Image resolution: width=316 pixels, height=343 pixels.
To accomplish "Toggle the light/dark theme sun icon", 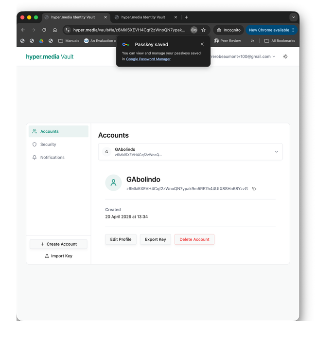I will point(285,56).
